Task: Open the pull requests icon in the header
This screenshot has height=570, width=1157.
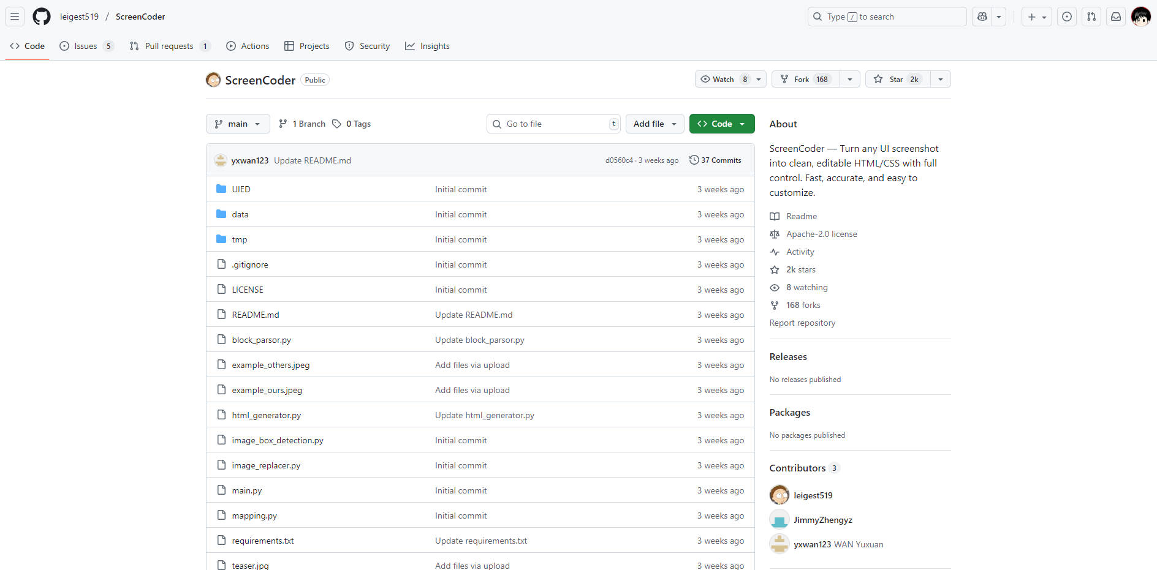Action: pyautogui.click(x=1091, y=17)
